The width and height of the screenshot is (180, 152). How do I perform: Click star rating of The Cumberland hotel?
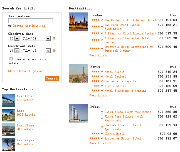coord(95,20)
